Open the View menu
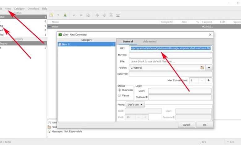Viewport: 241px width, 145px height. tap(8, 9)
